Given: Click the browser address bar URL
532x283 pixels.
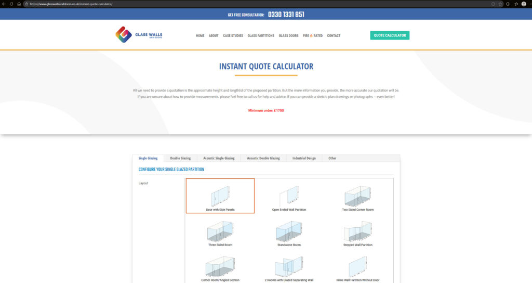Looking at the screenshot, I should pos(73,4).
